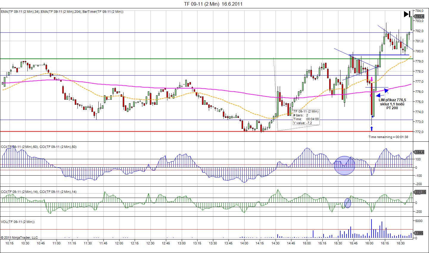
Task: Click the CCI 50 panel indicator label
Action: point(39,147)
